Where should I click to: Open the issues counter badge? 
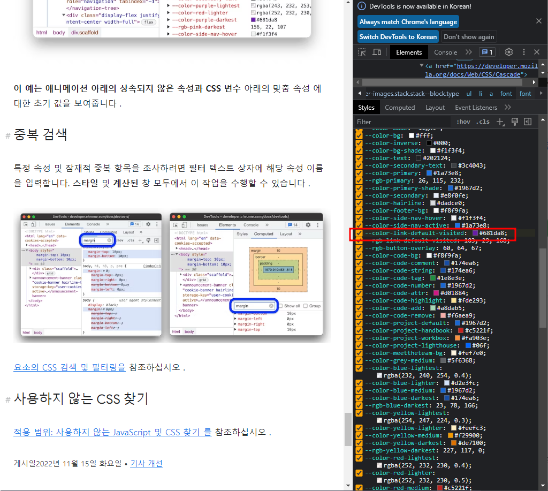[x=487, y=52]
